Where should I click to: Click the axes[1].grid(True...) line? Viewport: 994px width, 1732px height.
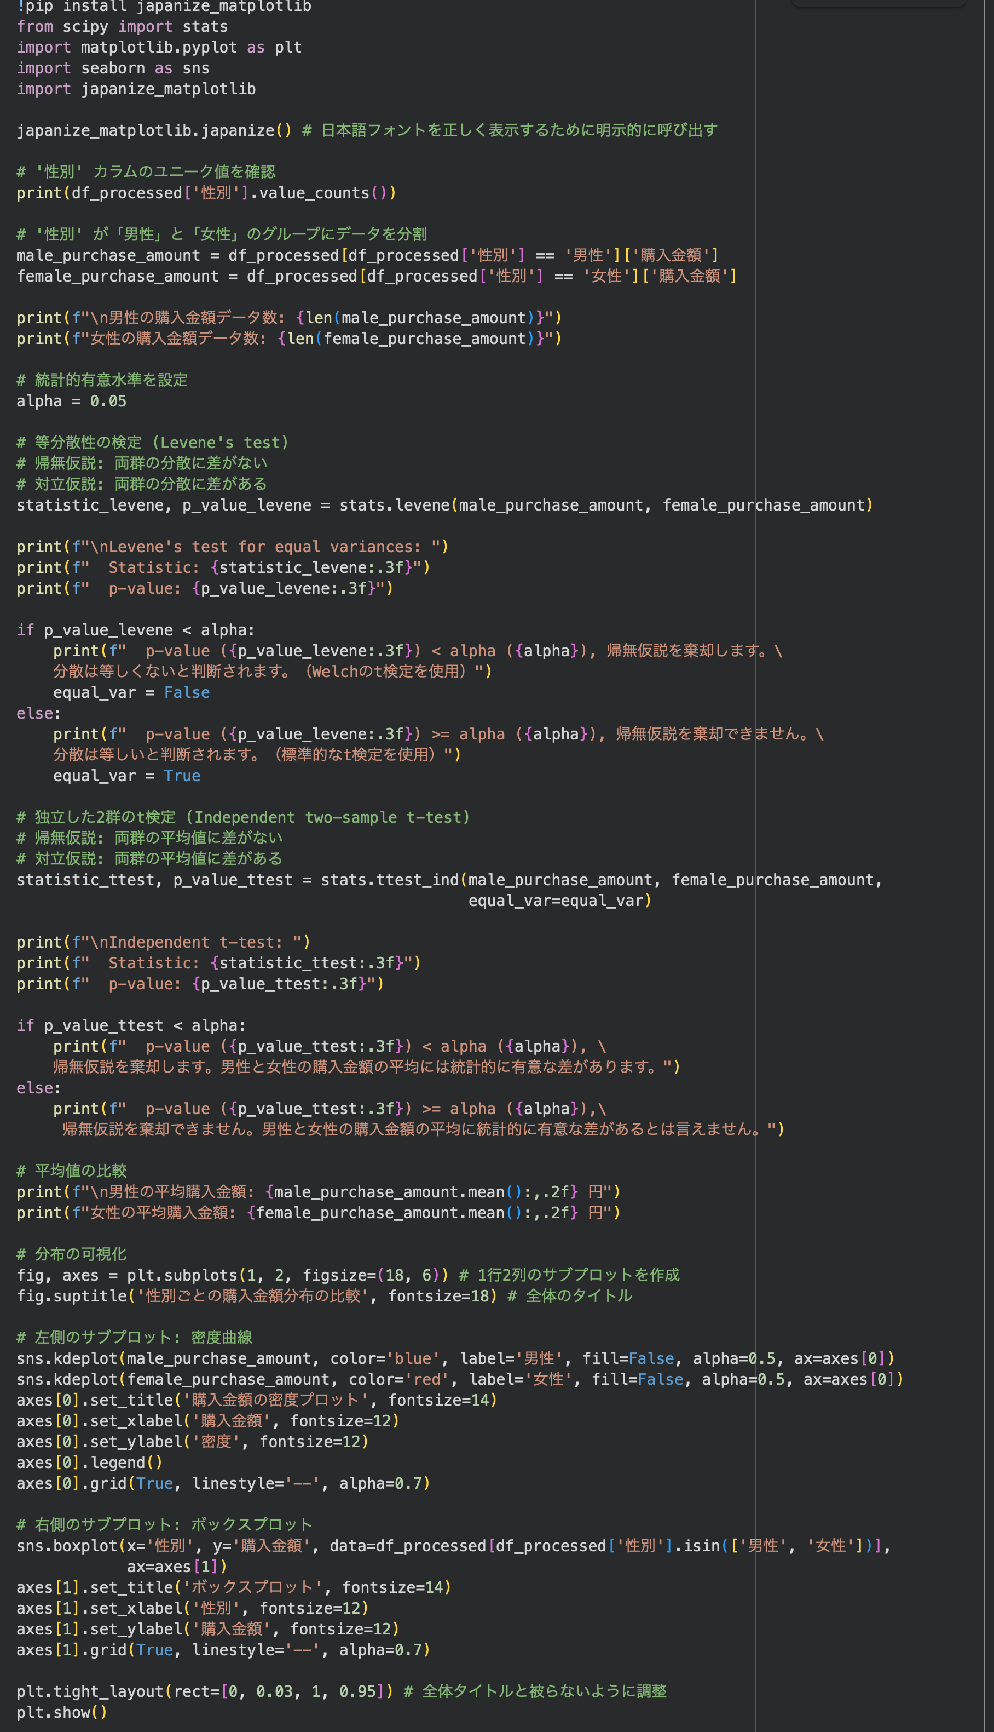[223, 1650]
